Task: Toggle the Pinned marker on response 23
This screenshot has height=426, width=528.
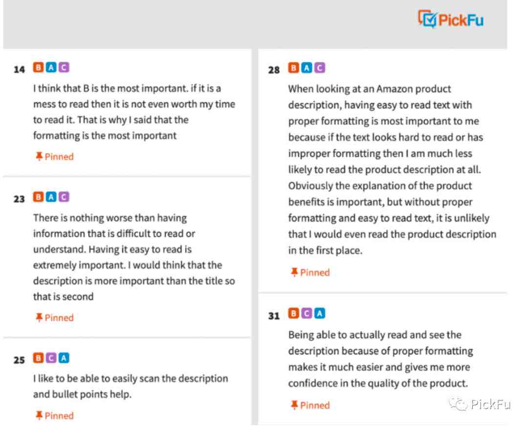Action: [55, 318]
